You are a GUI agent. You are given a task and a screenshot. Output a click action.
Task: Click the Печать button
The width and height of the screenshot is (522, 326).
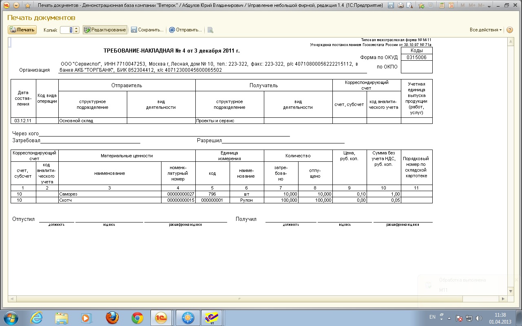(x=22, y=30)
